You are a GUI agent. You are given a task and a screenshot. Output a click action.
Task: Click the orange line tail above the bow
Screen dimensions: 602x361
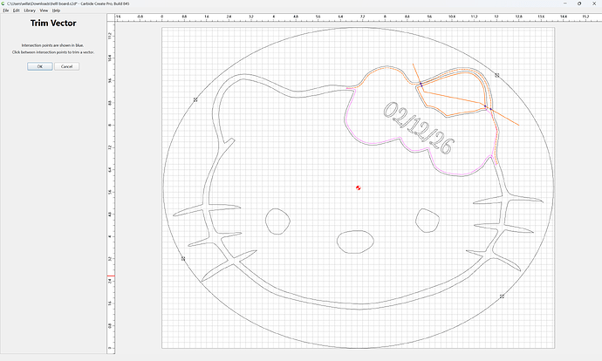416,72
